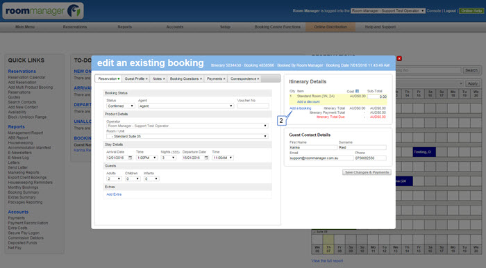Switch to the Guest Profile tab
This screenshot has width=486, height=268.
[x=136, y=78]
